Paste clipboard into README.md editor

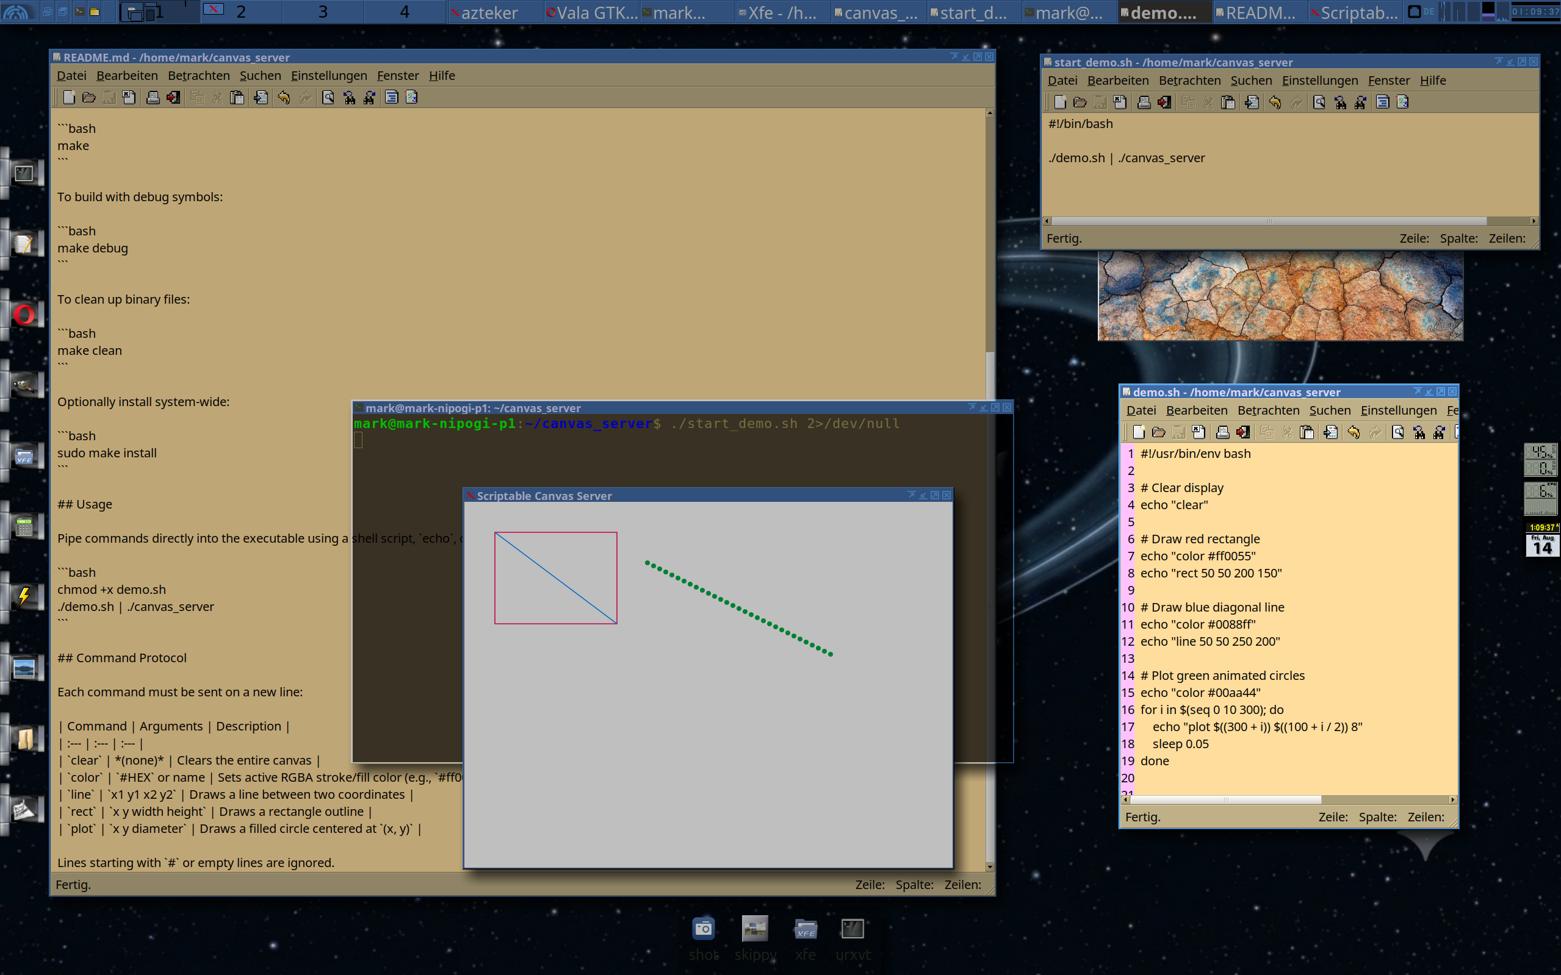[237, 98]
